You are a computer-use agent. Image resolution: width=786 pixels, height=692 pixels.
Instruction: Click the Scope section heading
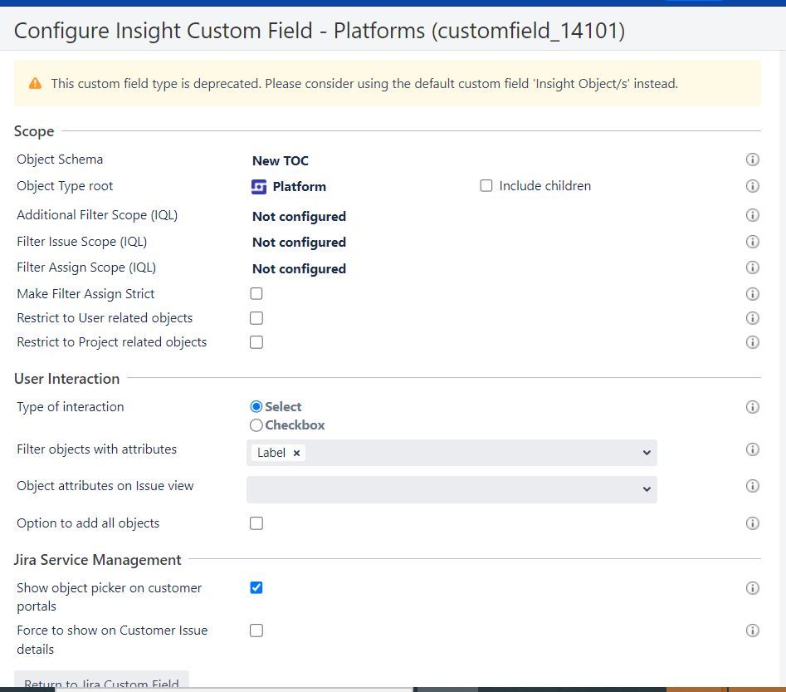click(x=34, y=131)
